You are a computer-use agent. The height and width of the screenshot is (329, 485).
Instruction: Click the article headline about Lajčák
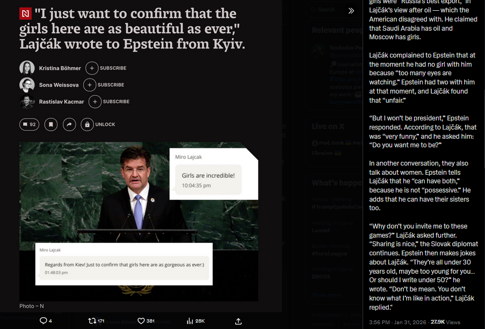pos(132,29)
